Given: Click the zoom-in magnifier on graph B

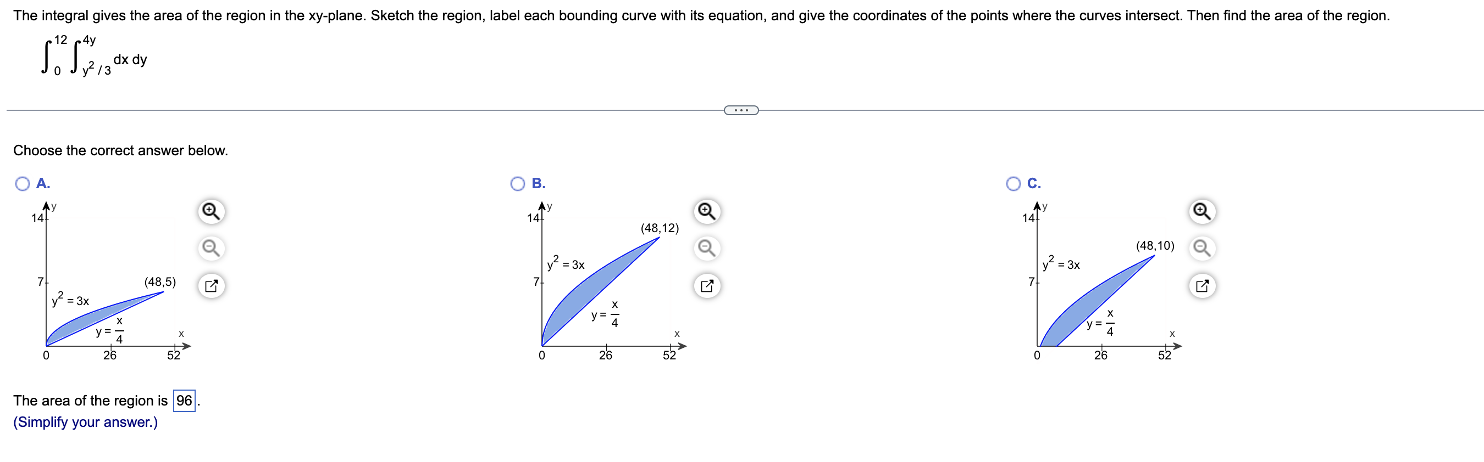Looking at the screenshot, I should (707, 212).
